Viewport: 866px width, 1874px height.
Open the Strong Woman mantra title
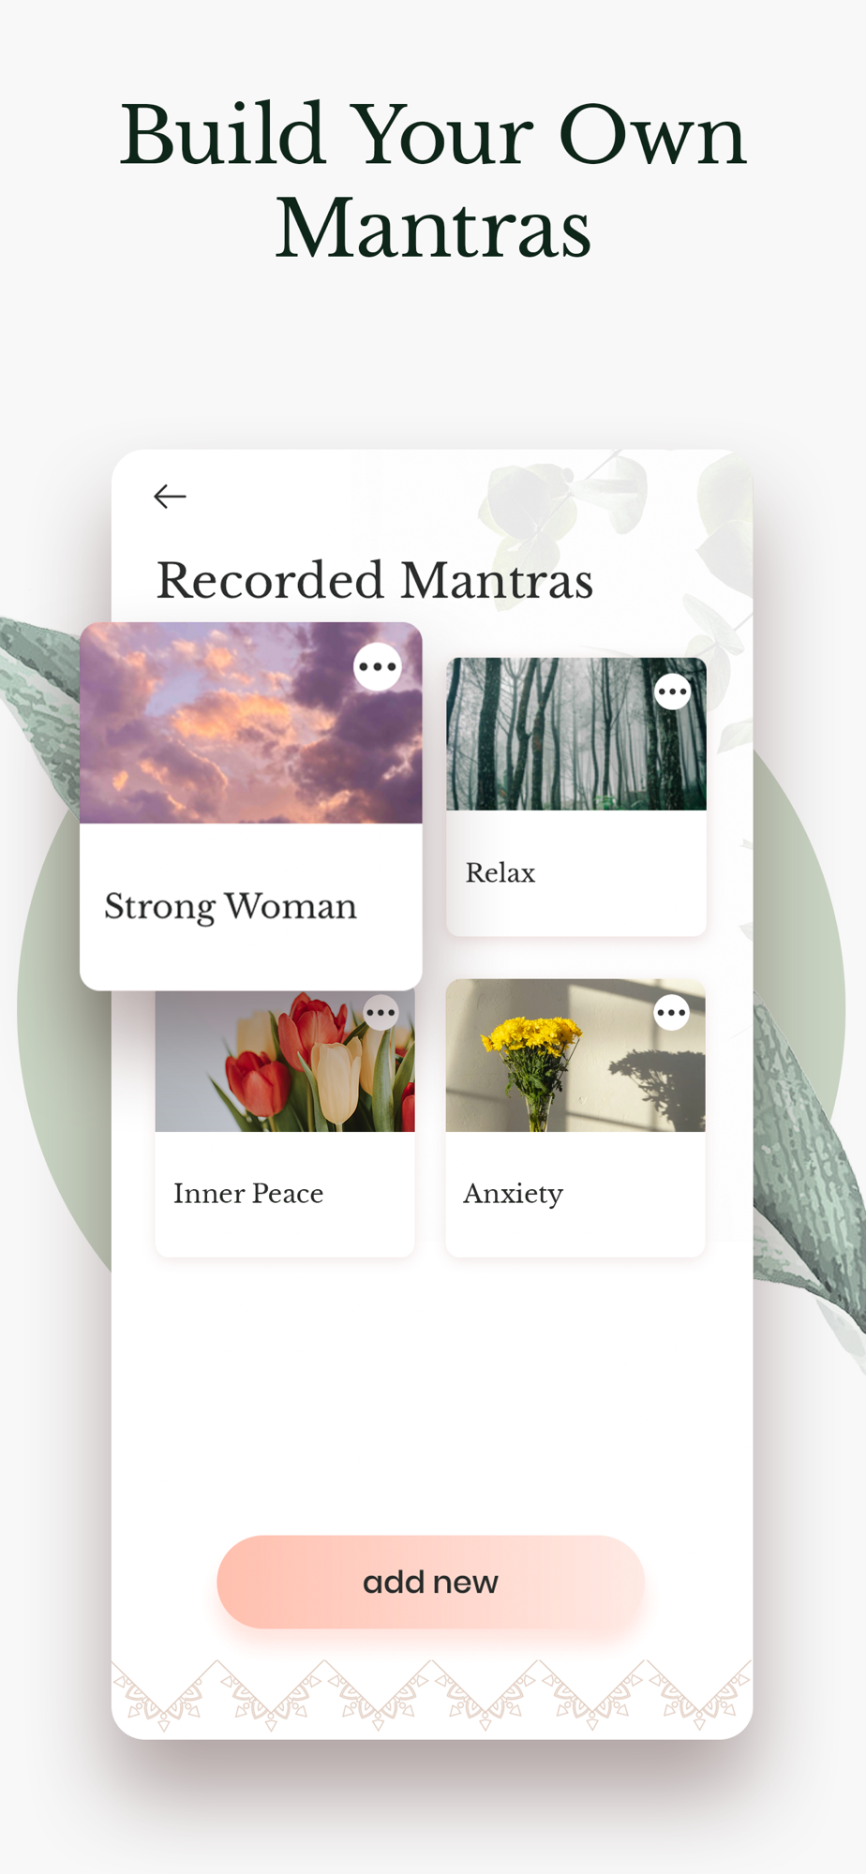pos(231,907)
